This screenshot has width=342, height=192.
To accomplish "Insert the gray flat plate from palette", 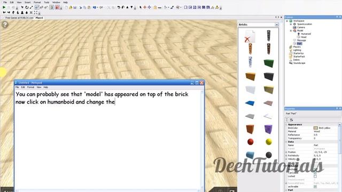I will pyautogui.click(x=250, y=116).
